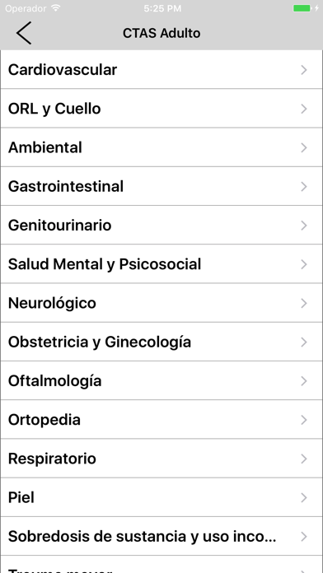Viewport: 323px width, 573px height.
Task: Tap the Wi-Fi icon in status bar
Action: [55, 8]
